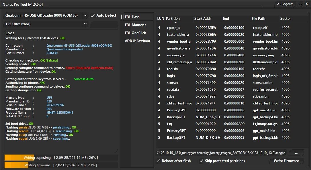
Task: Click the Write Firmware button
Action: point(286,161)
